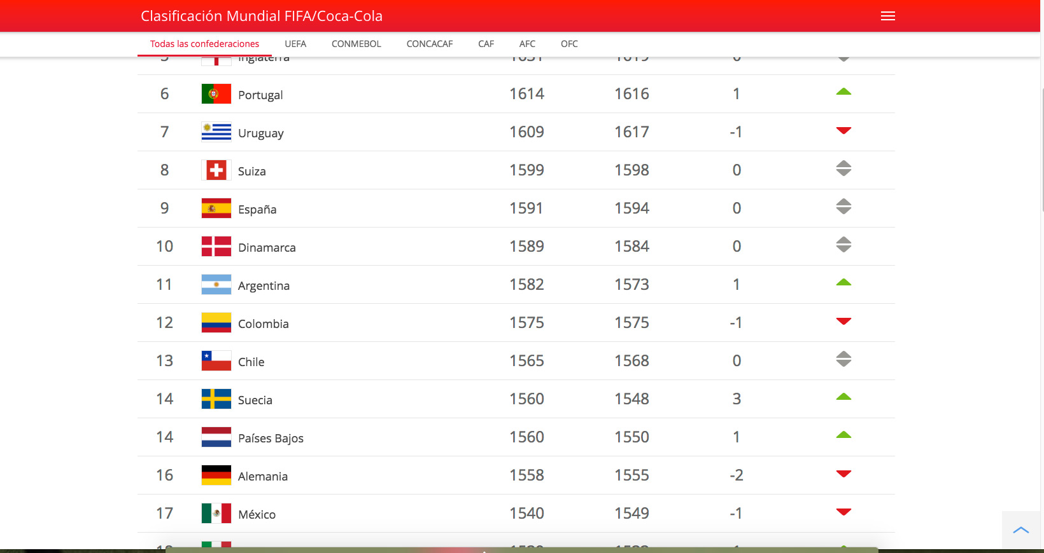This screenshot has width=1044, height=553.
Task: Open the México team link
Action: (257, 514)
